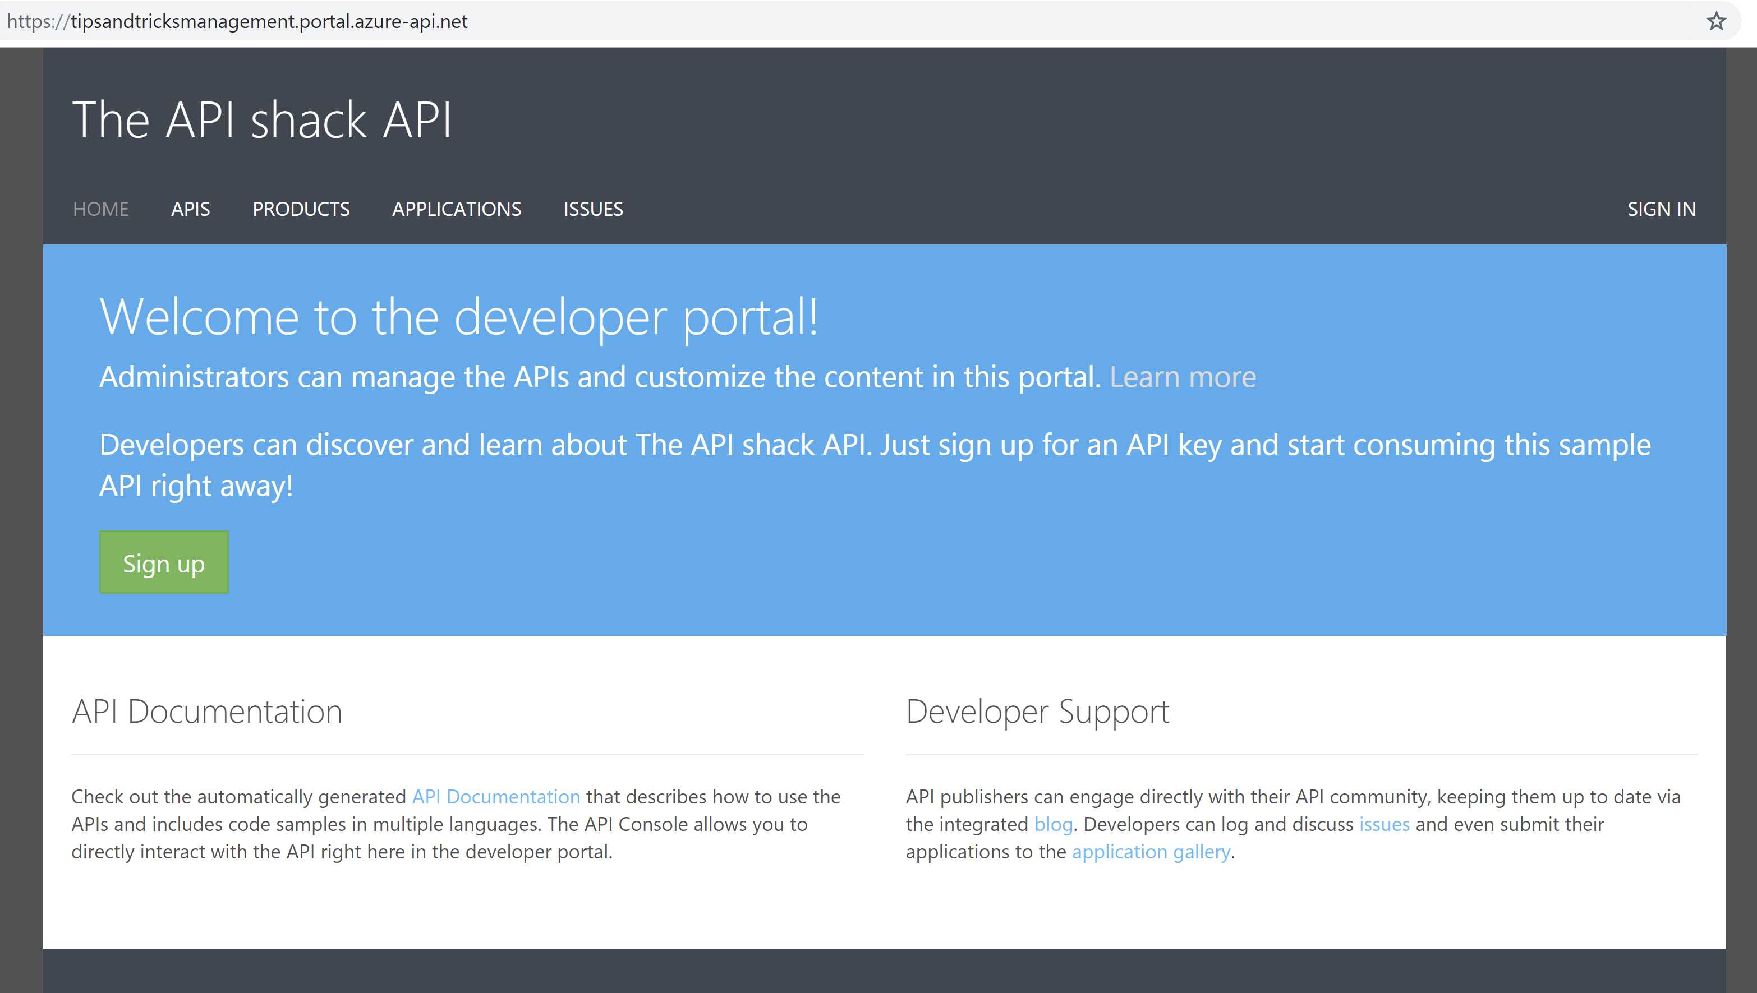Open the ISSUES menu item

coord(593,209)
